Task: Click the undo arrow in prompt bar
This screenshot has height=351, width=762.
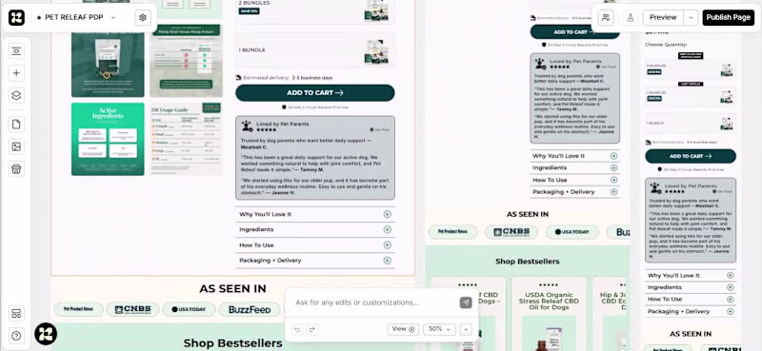Action: tap(297, 329)
